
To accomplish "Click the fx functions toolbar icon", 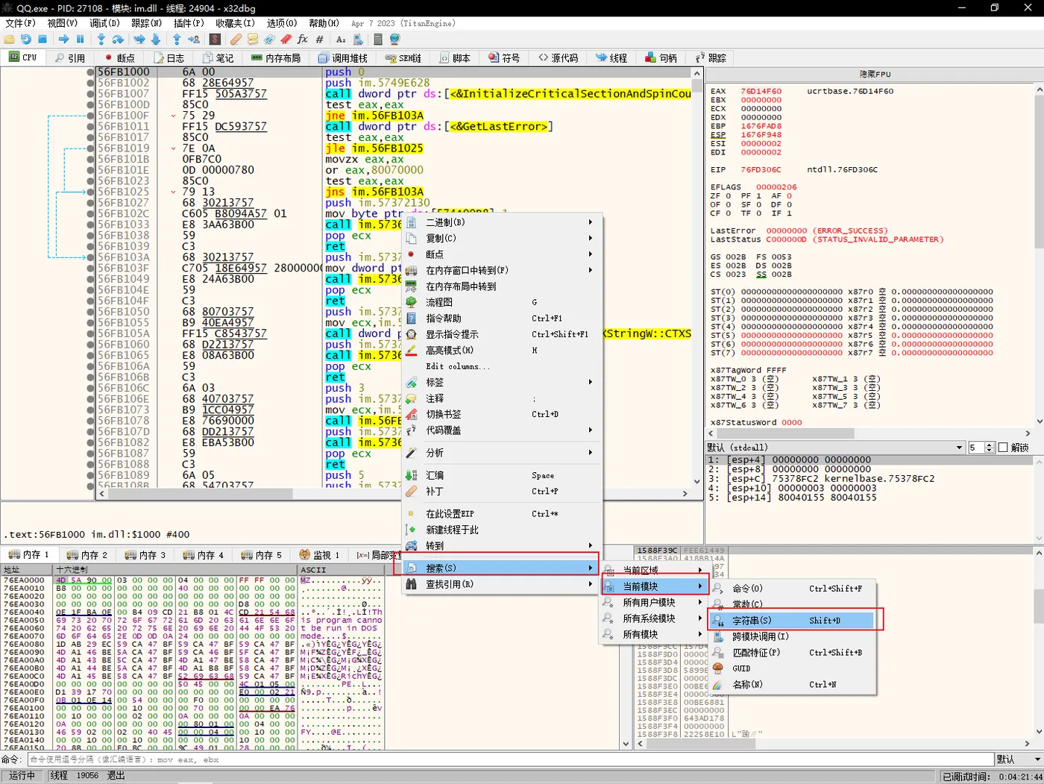I will click(303, 40).
